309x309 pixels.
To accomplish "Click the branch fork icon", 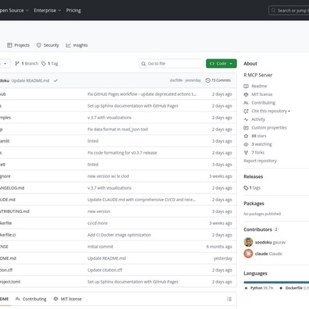I will tap(17, 63).
